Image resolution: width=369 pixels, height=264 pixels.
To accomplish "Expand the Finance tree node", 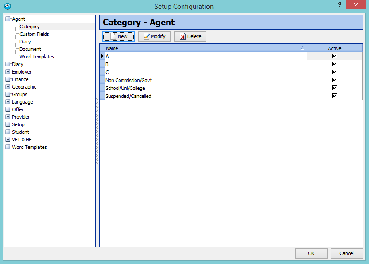I will [x=8, y=79].
